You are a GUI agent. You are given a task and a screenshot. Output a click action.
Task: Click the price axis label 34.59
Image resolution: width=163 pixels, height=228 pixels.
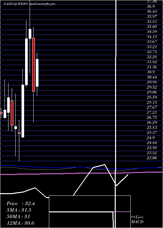(x=152, y=32)
